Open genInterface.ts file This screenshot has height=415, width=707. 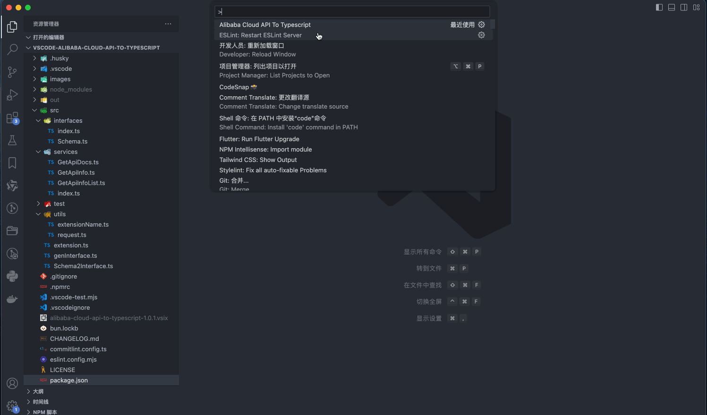point(101,255)
